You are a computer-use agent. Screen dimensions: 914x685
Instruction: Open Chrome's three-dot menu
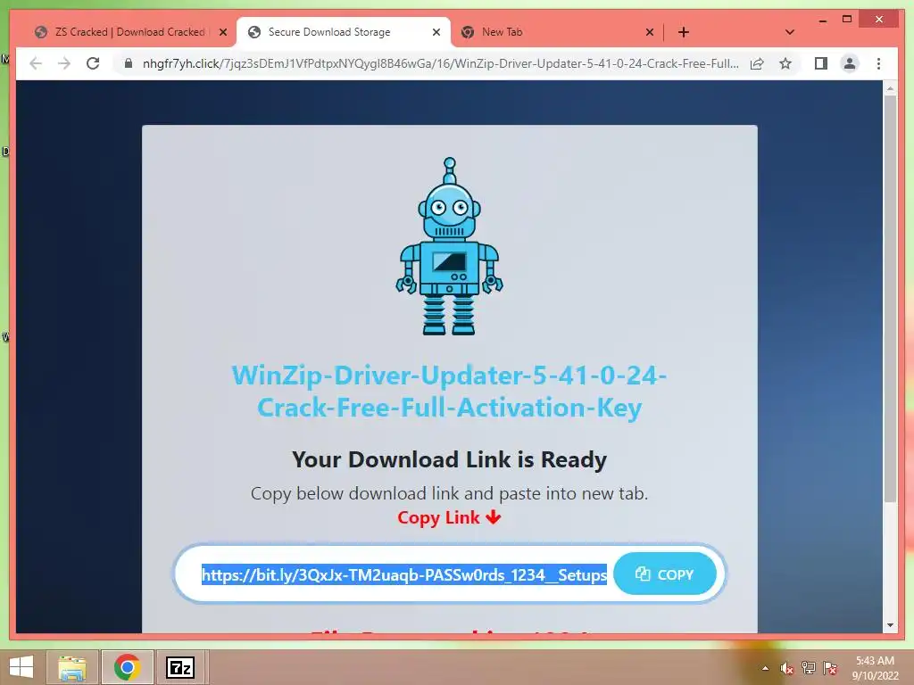[878, 63]
